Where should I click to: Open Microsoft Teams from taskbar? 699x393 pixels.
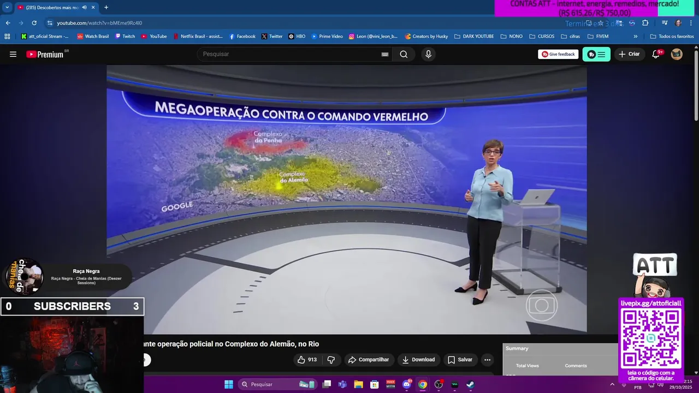[x=342, y=384]
